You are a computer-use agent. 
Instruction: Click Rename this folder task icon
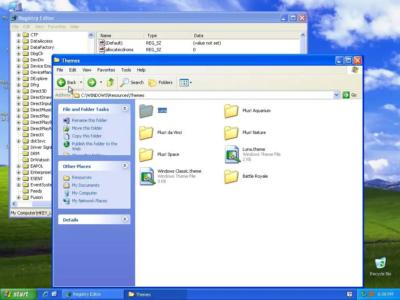(66, 120)
